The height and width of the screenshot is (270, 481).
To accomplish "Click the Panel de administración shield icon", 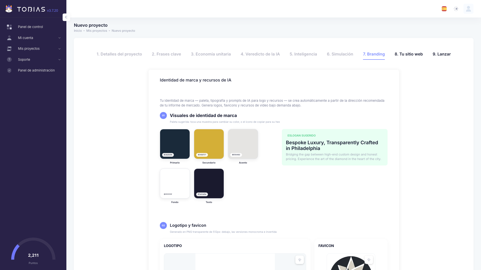I will [9, 70].
